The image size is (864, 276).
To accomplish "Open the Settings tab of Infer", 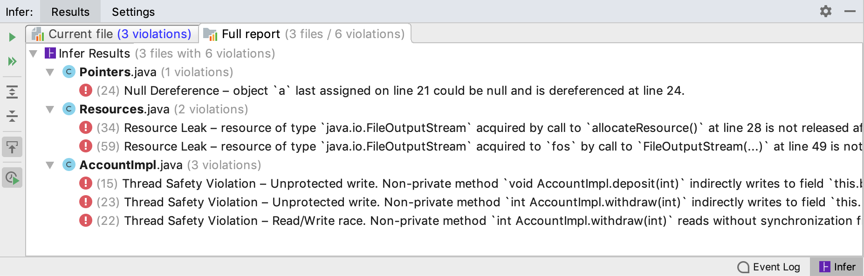I will point(133,12).
